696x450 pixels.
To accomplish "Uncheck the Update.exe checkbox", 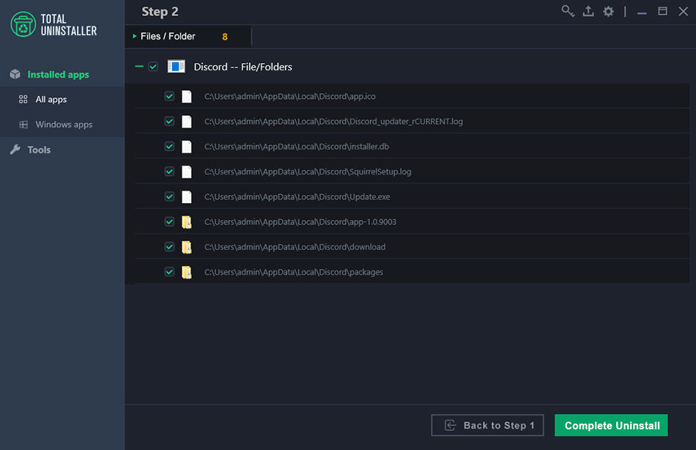I will point(169,196).
